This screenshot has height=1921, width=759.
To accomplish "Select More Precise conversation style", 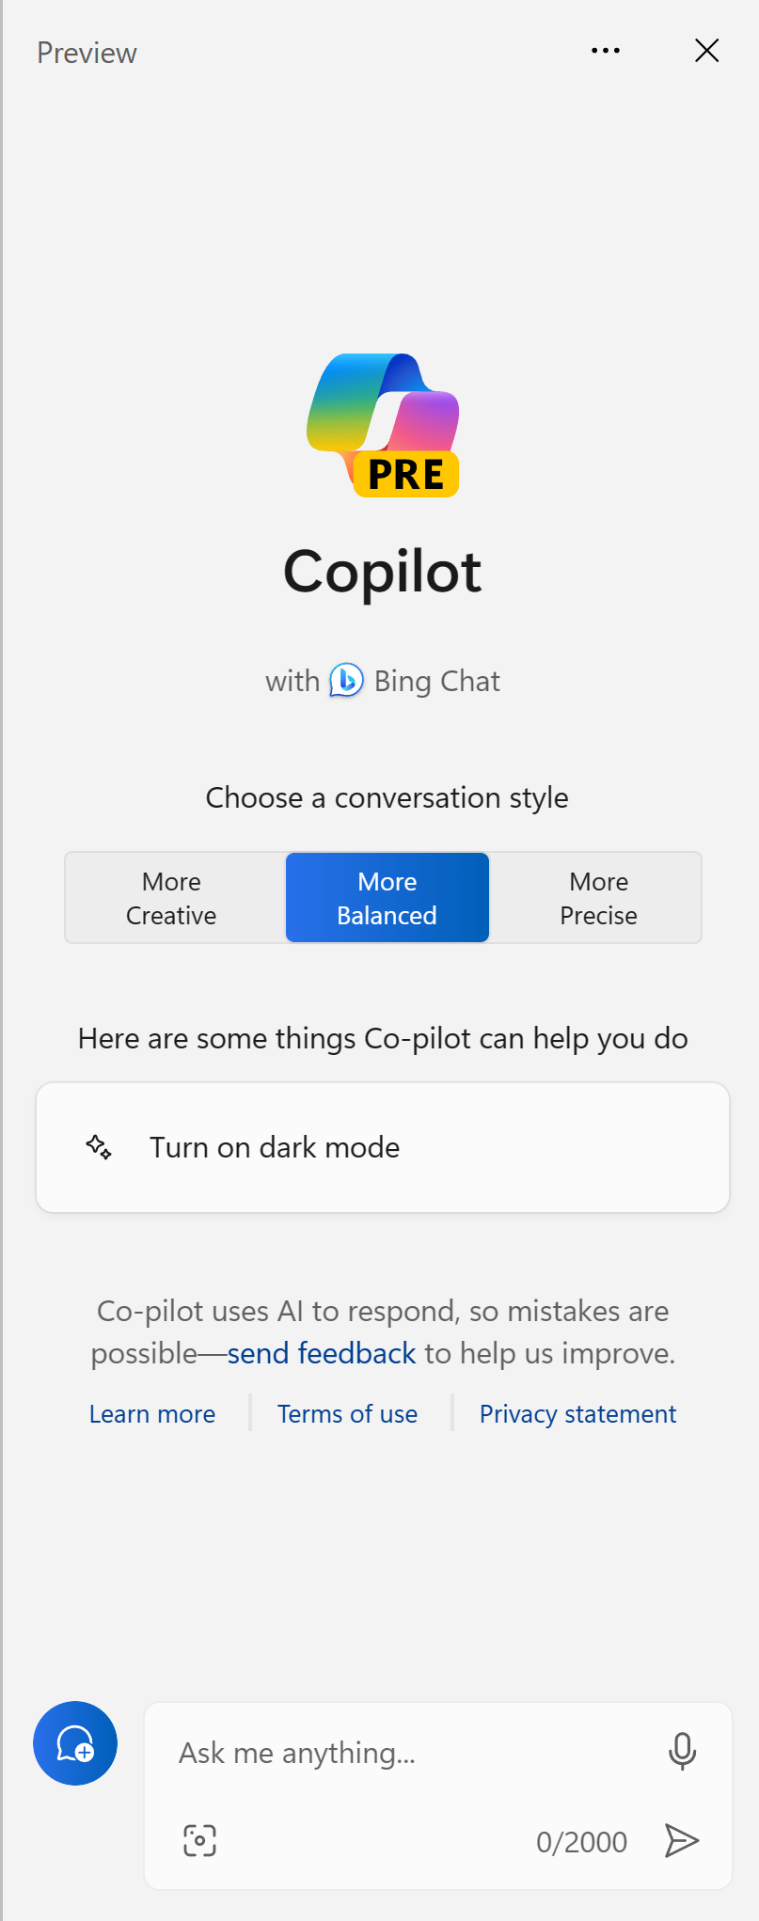I will (x=598, y=898).
